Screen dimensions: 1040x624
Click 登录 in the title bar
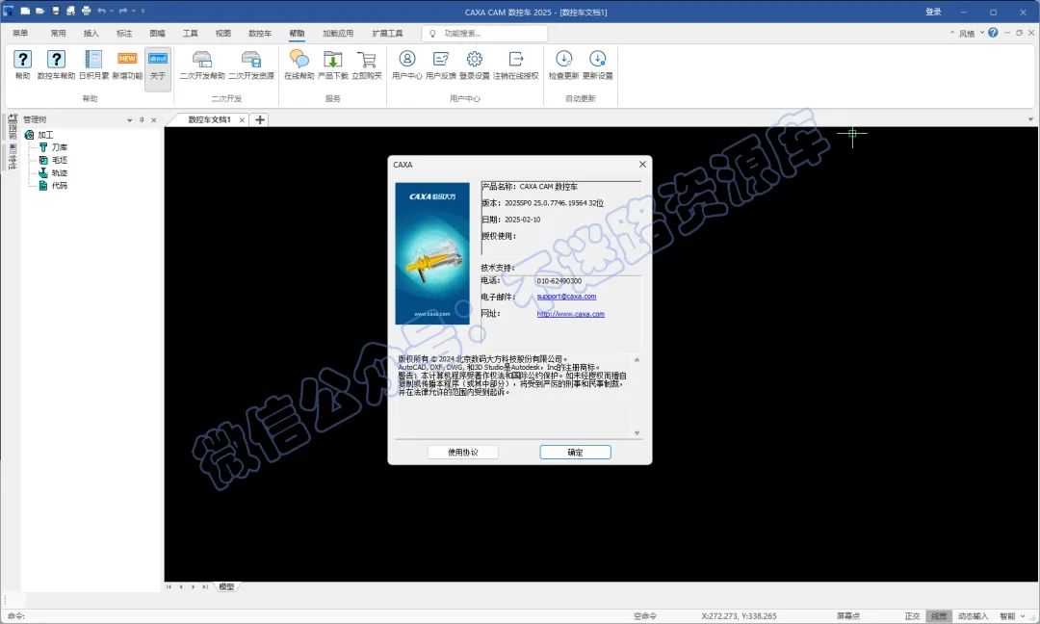933,12
